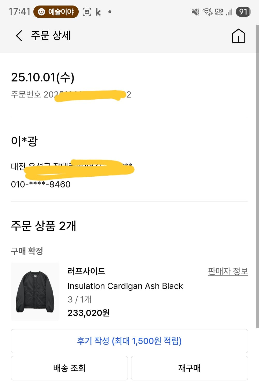Tap the battery 91 indicator
The width and height of the screenshot is (259, 389).
coord(243,12)
